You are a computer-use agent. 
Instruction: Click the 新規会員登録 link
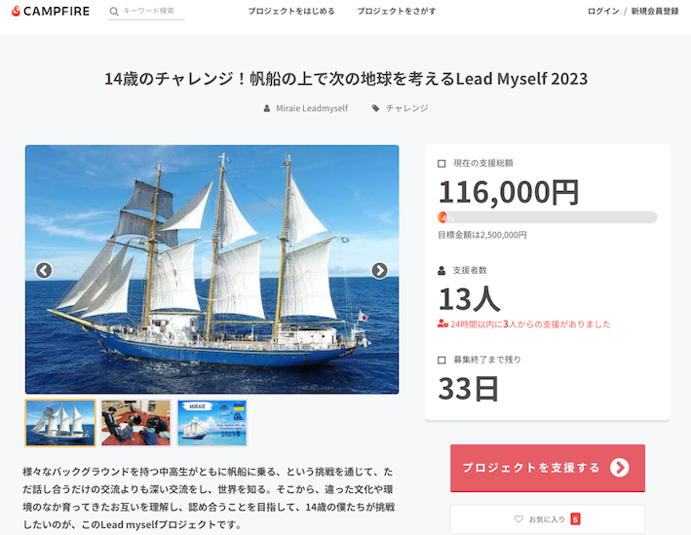pos(655,11)
